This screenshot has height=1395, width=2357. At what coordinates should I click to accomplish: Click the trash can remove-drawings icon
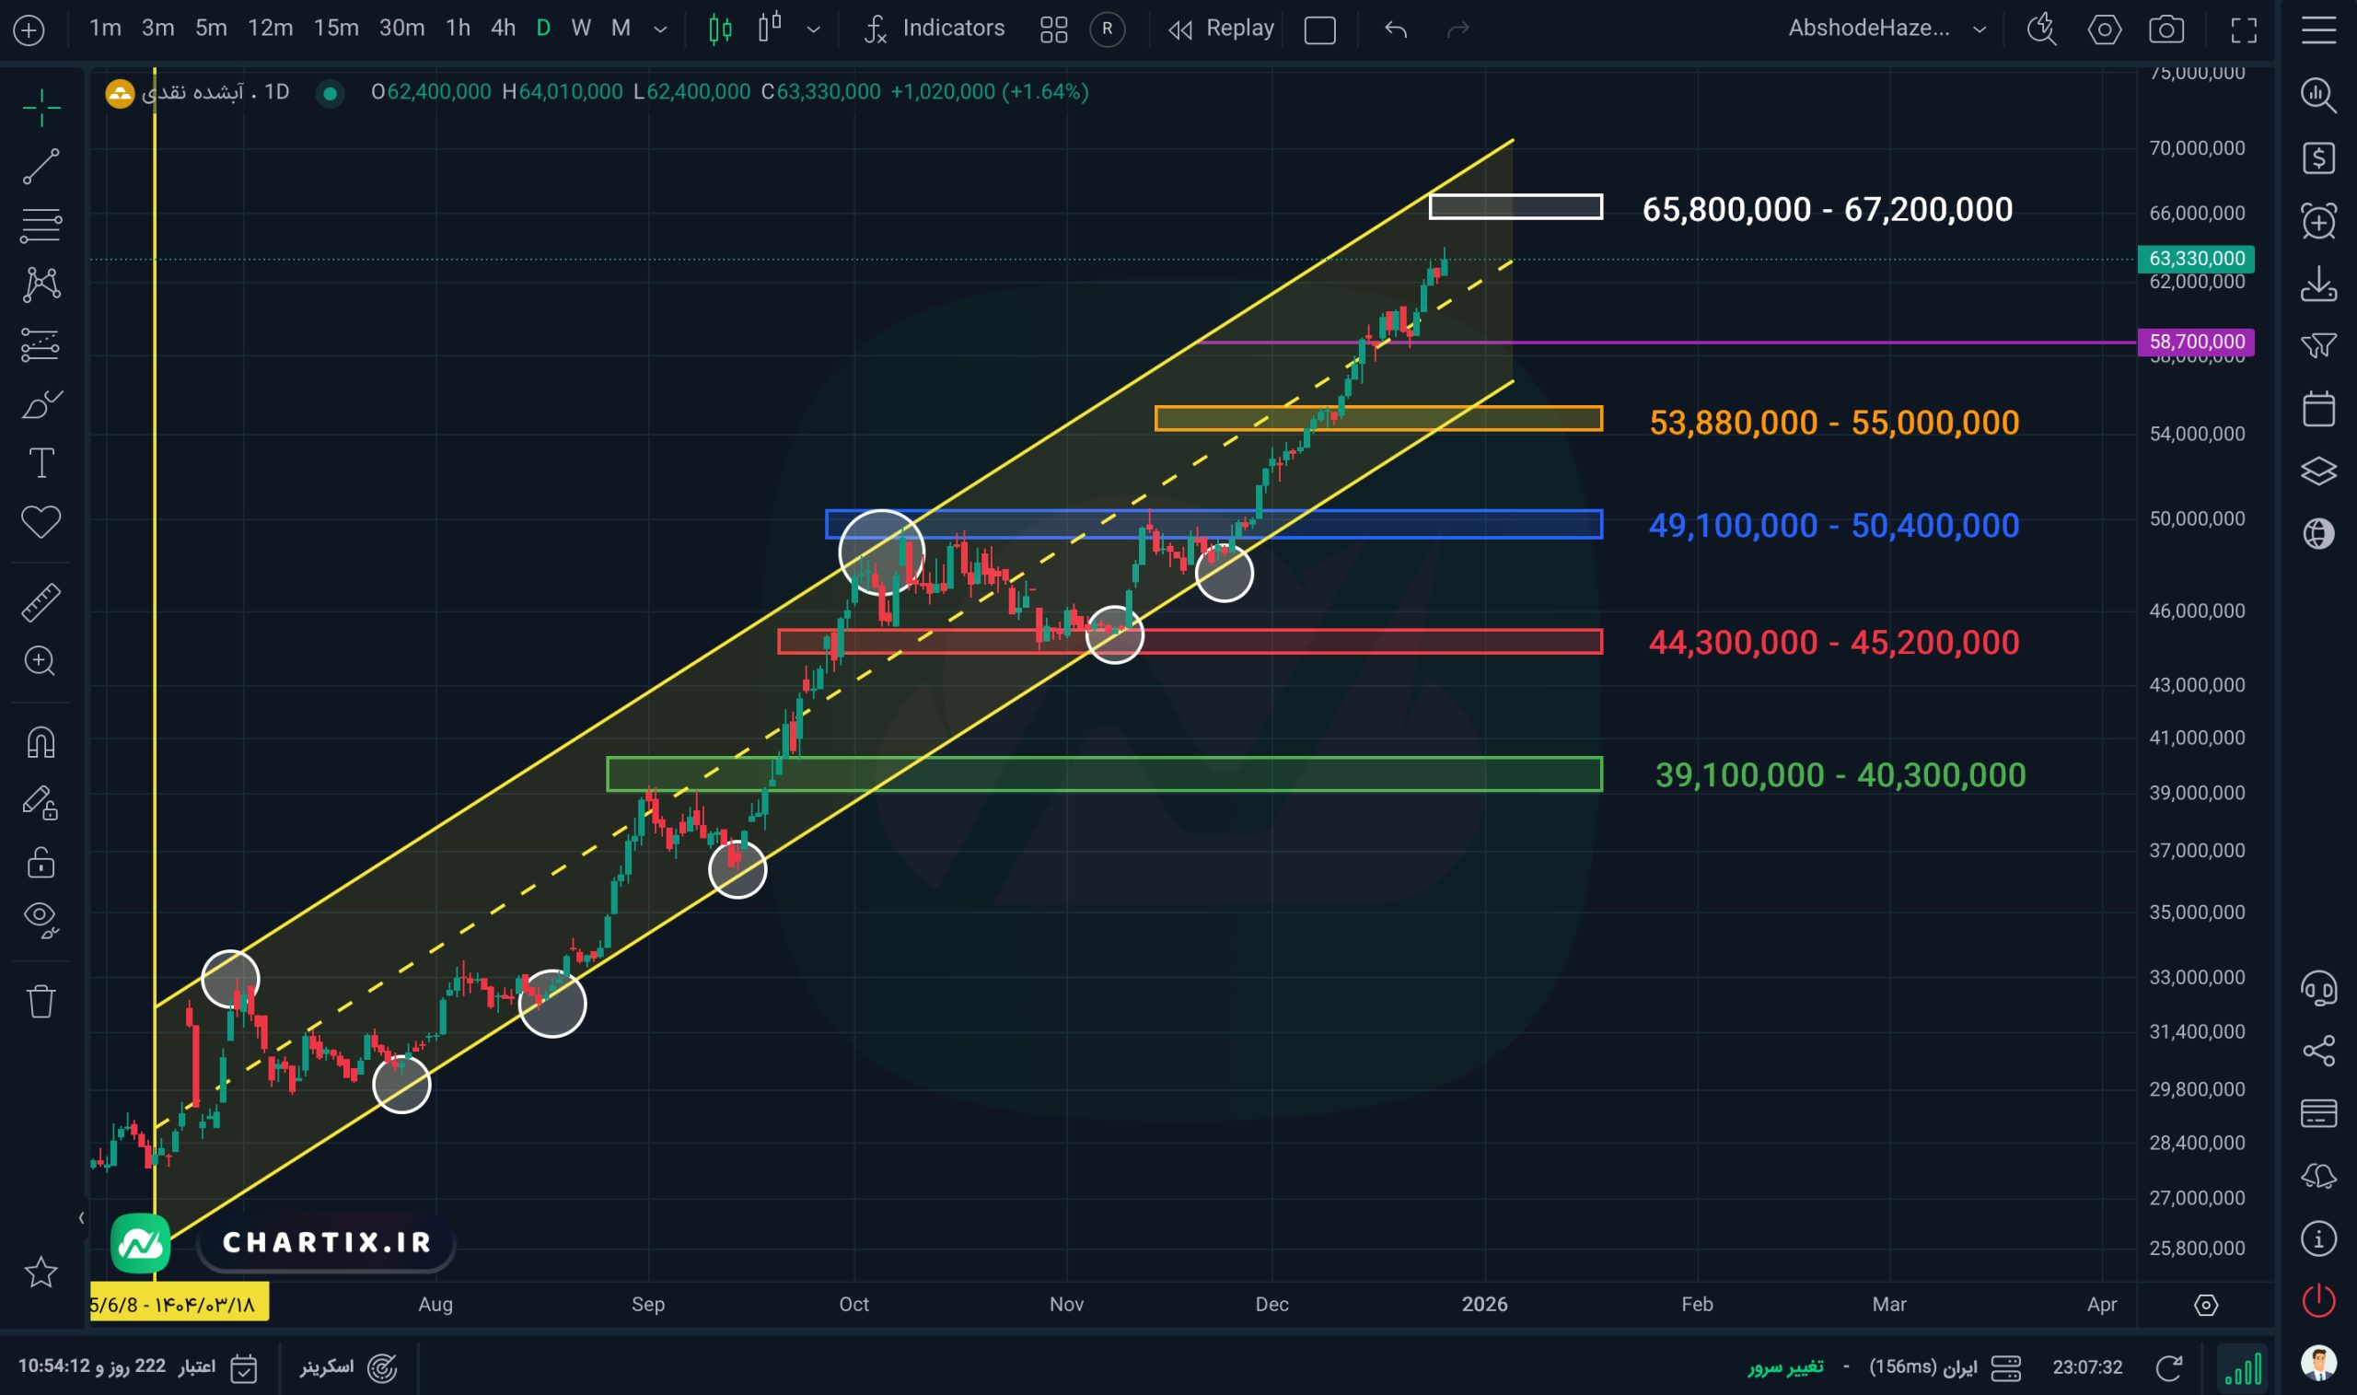(x=41, y=1001)
